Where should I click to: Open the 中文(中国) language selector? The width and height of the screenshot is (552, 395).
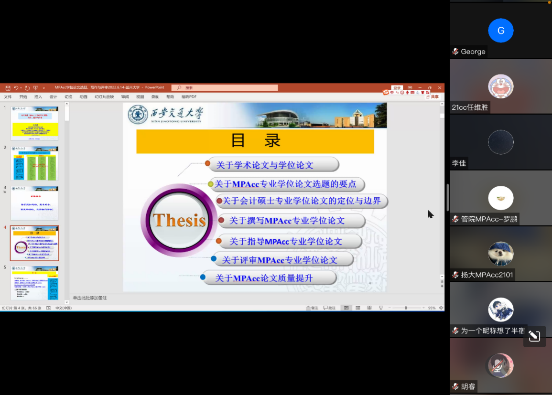point(63,308)
